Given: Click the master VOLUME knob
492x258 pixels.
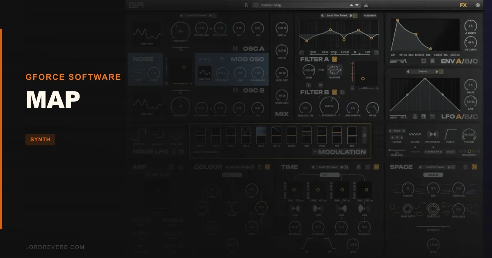Looking at the screenshot, I should [x=469, y=134].
